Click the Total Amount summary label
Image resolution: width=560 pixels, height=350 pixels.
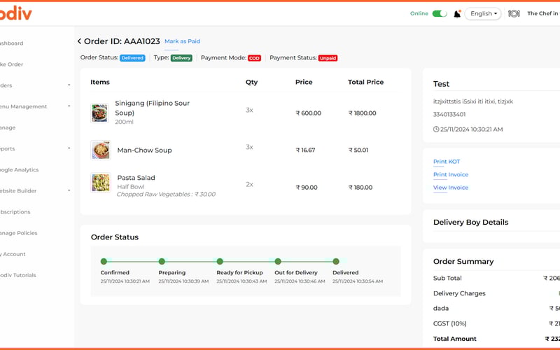[454, 339]
